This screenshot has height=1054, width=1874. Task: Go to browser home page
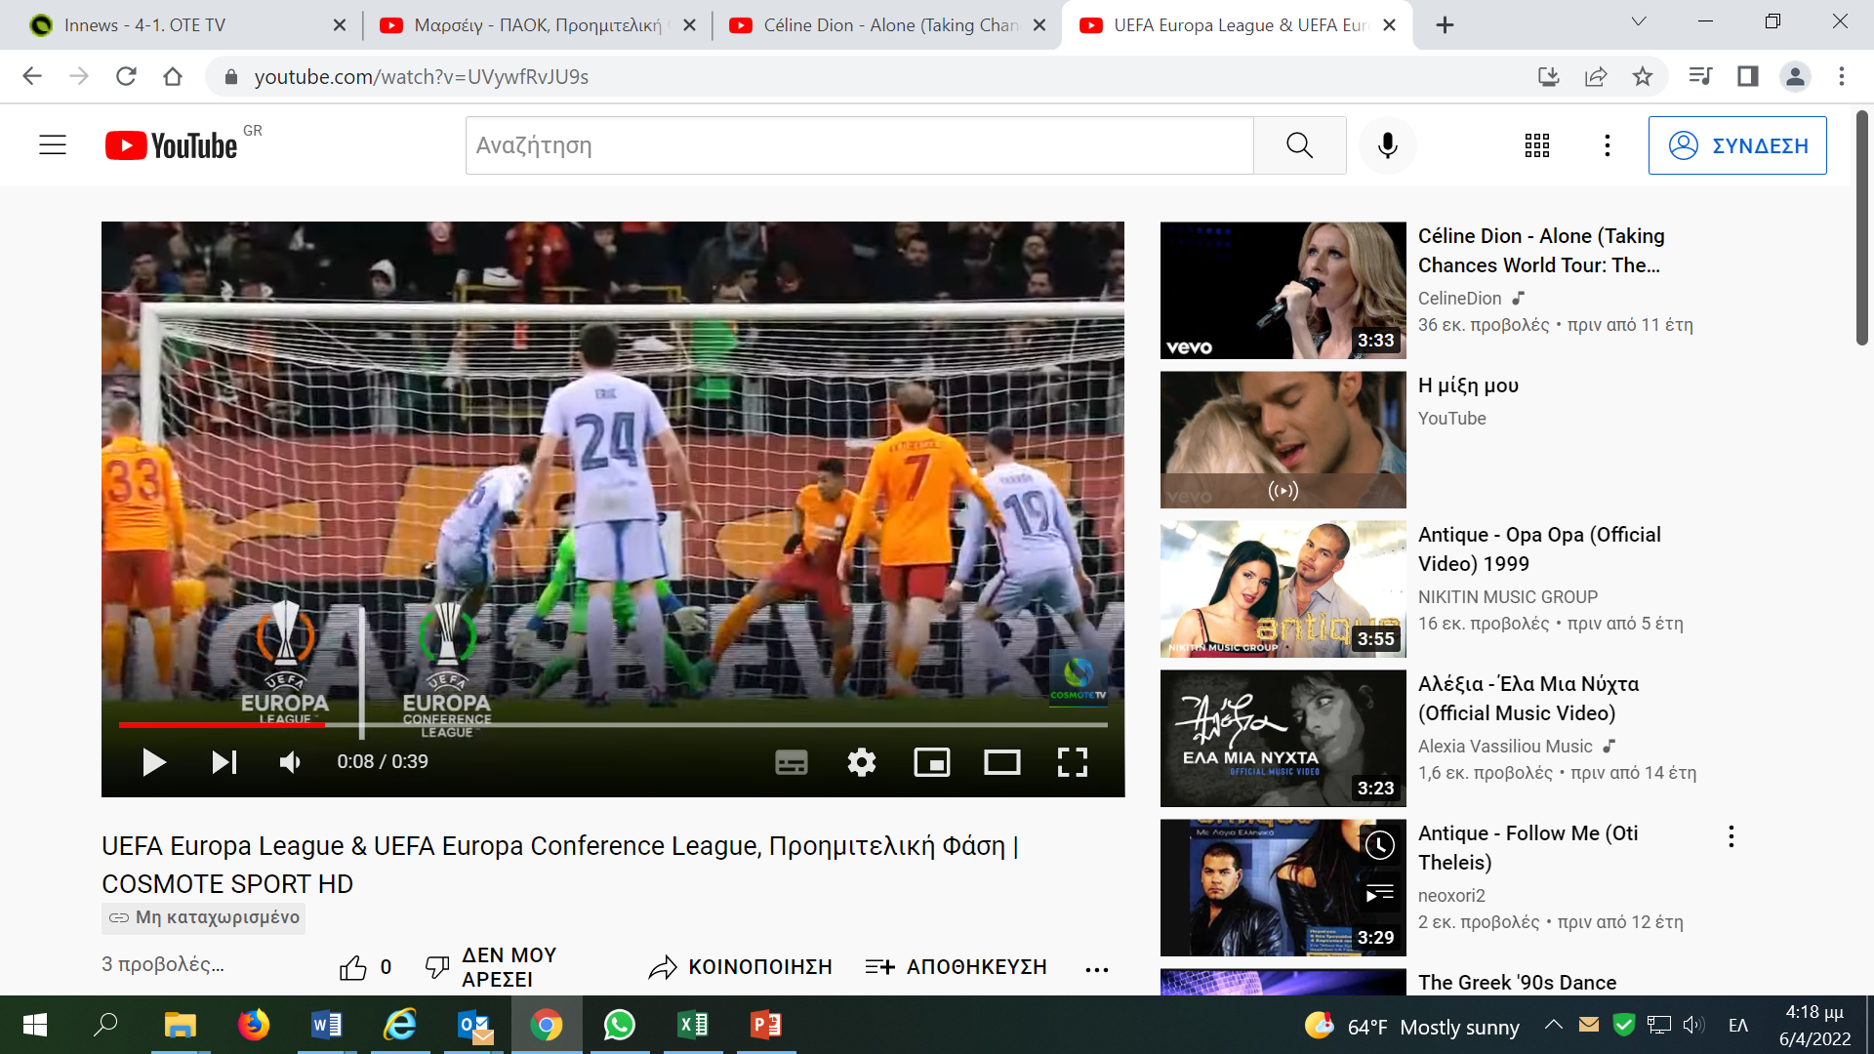[x=173, y=76]
